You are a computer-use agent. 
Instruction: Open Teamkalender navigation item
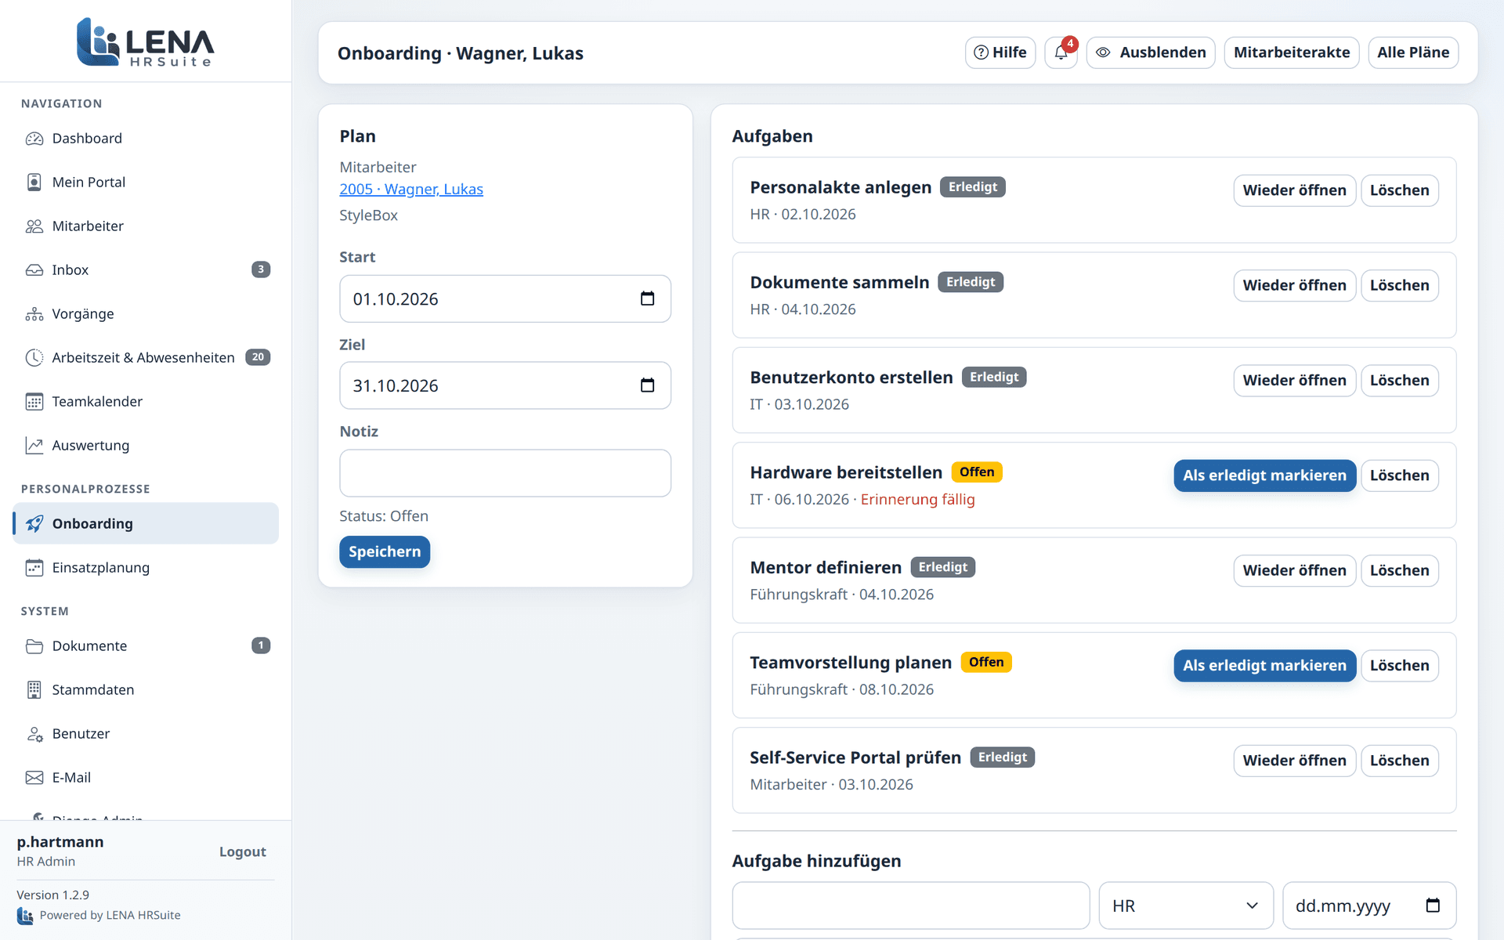coord(146,402)
